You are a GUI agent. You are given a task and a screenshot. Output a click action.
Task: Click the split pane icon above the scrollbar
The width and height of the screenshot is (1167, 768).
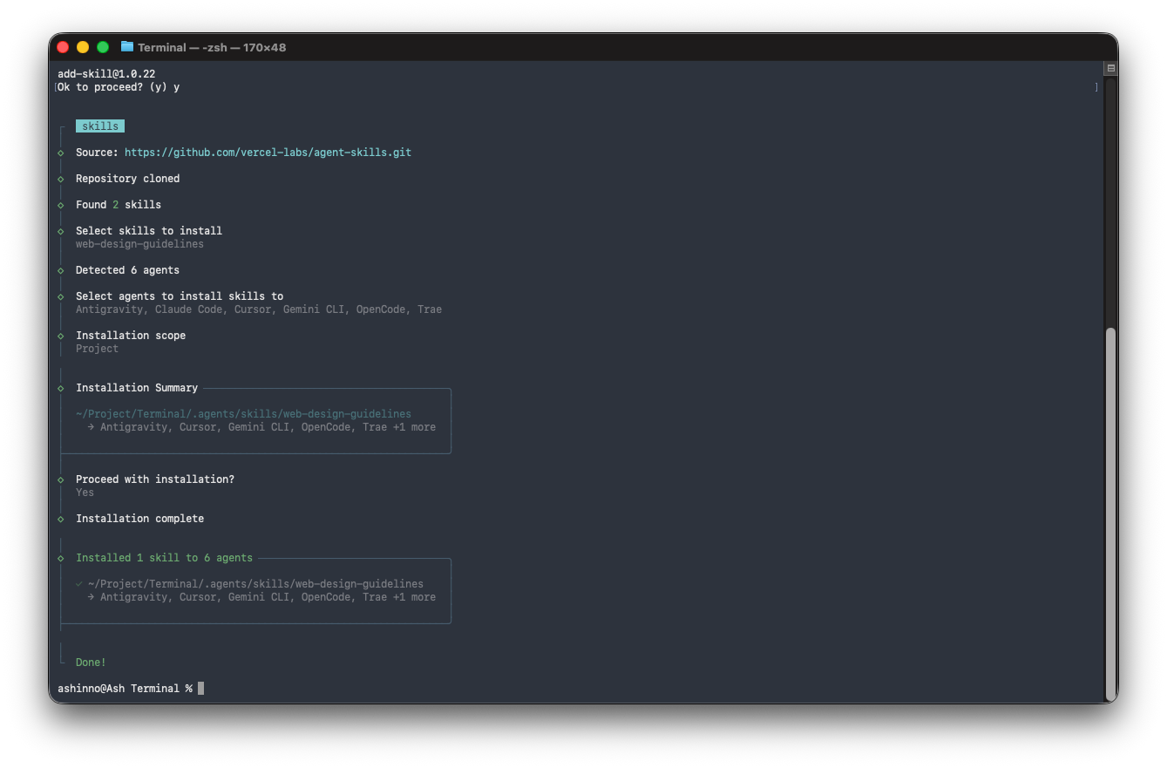1110,68
